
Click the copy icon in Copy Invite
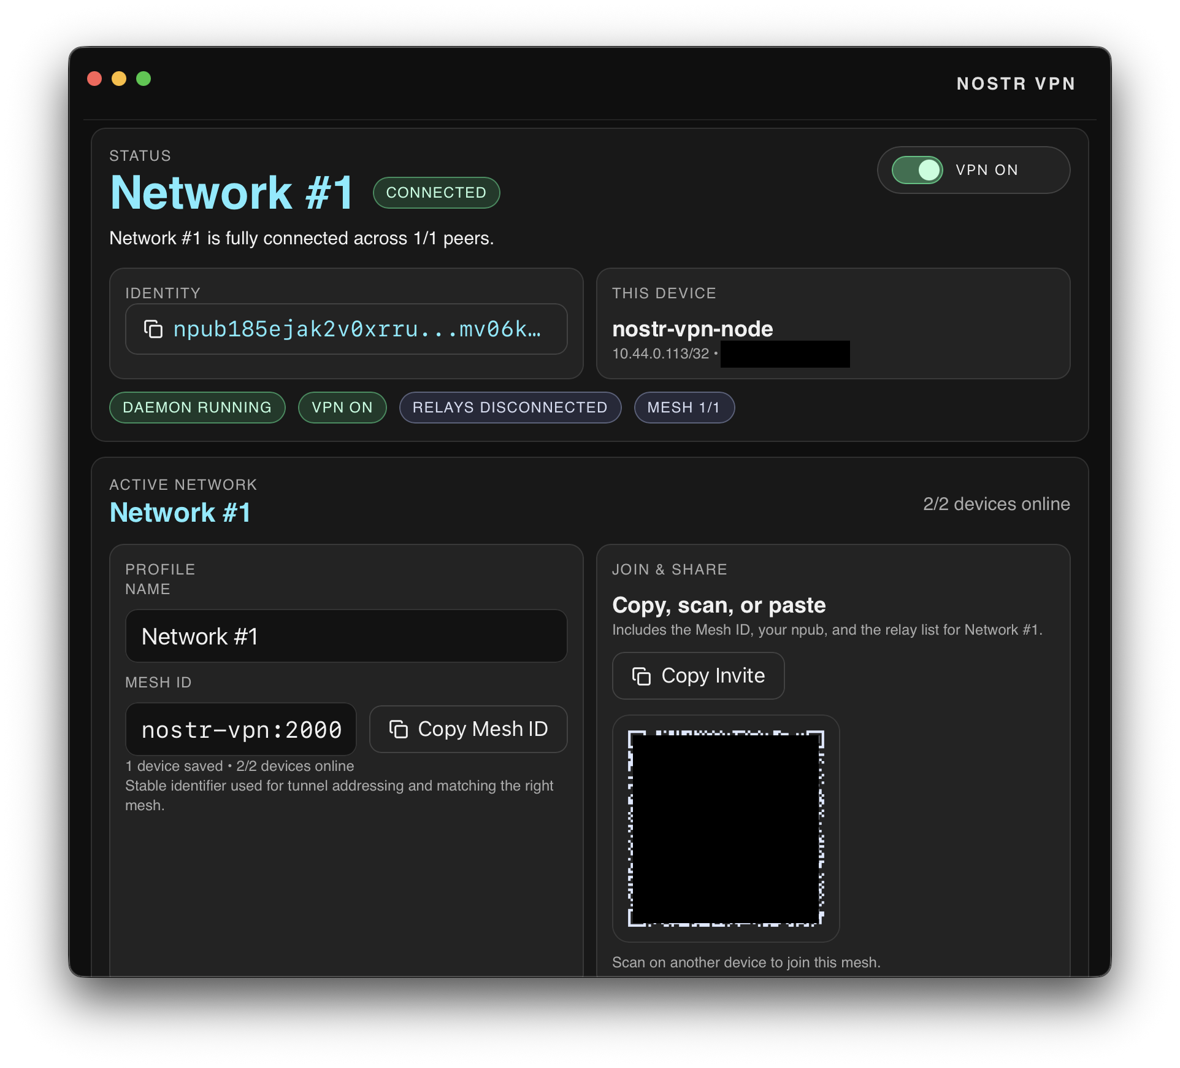(642, 676)
